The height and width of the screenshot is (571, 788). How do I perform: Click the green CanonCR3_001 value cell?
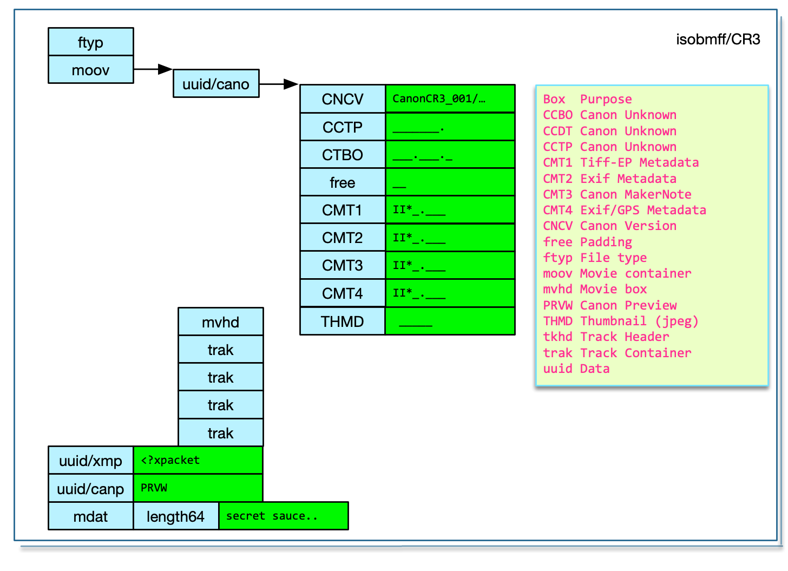(x=450, y=99)
